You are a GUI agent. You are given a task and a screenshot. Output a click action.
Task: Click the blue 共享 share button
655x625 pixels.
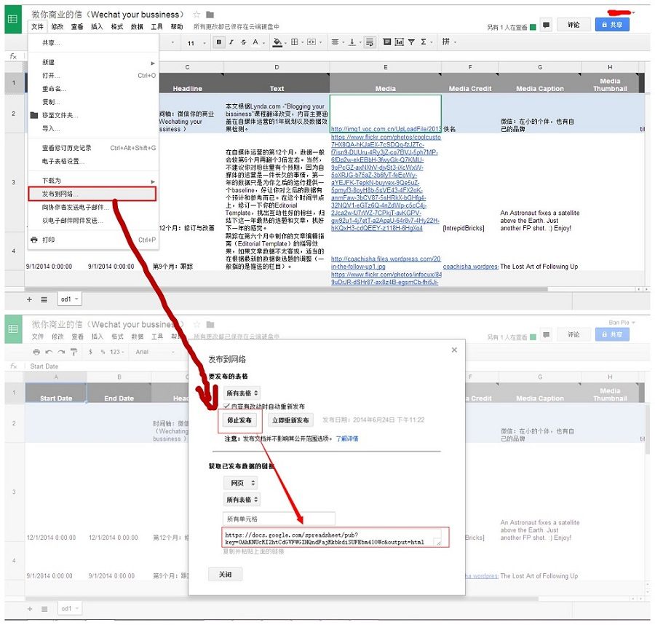pyautogui.click(x=611, y=25)
